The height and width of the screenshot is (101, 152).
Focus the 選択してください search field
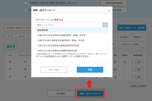69,25
